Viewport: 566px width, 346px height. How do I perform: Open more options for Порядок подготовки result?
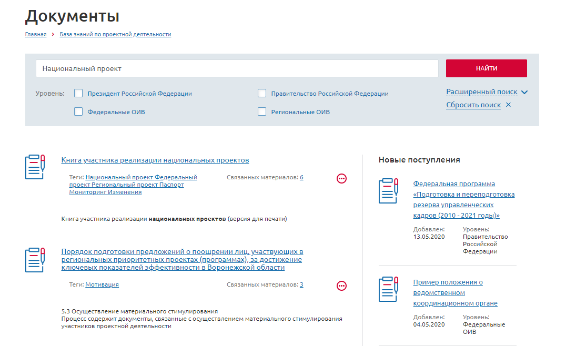click(x=341, y=286)
